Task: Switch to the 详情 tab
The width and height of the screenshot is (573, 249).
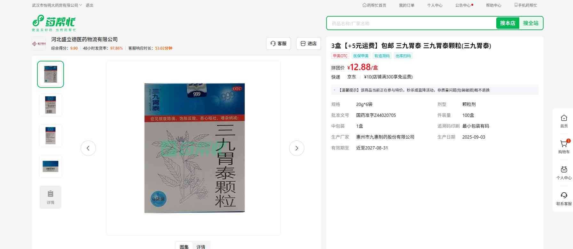Action: tap(201, 246)
